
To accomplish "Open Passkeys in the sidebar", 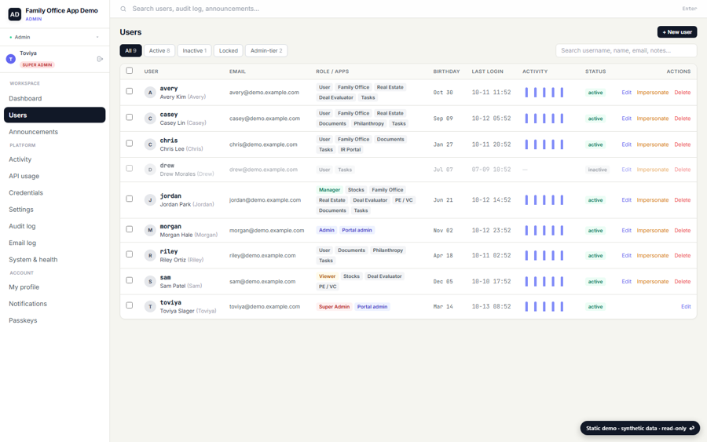I will click(54, 320).
